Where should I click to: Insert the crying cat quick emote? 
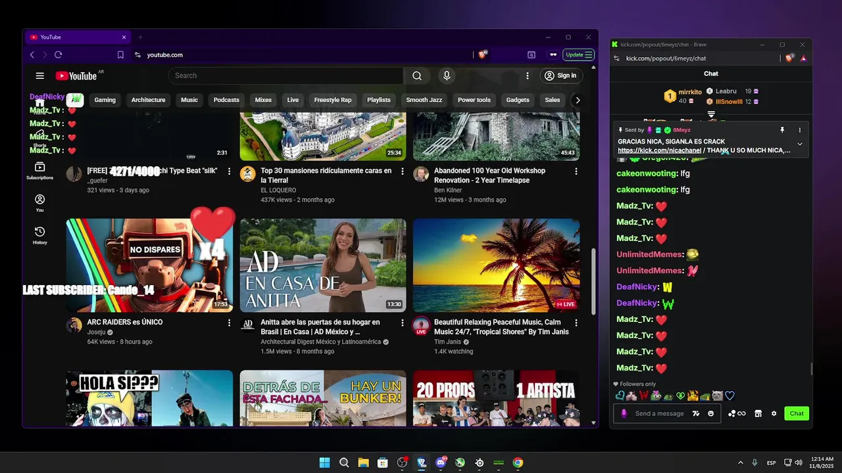[717, 395]
